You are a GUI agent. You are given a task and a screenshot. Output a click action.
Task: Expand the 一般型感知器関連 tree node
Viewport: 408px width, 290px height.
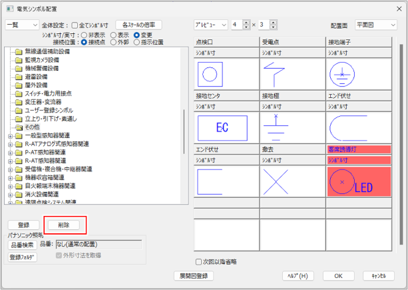(x=10, y=135)
